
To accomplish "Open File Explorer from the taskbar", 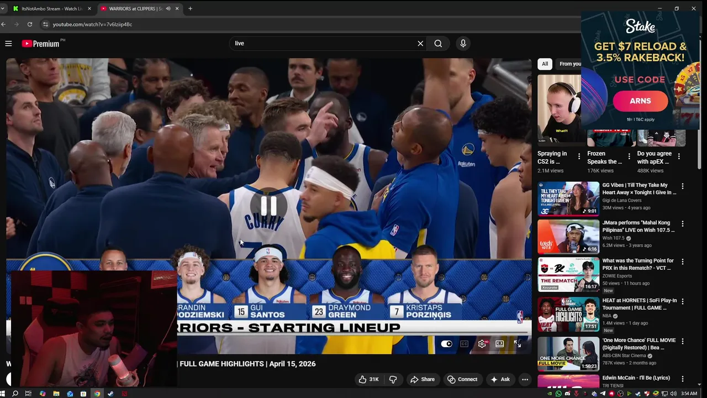I will point(56,394).
